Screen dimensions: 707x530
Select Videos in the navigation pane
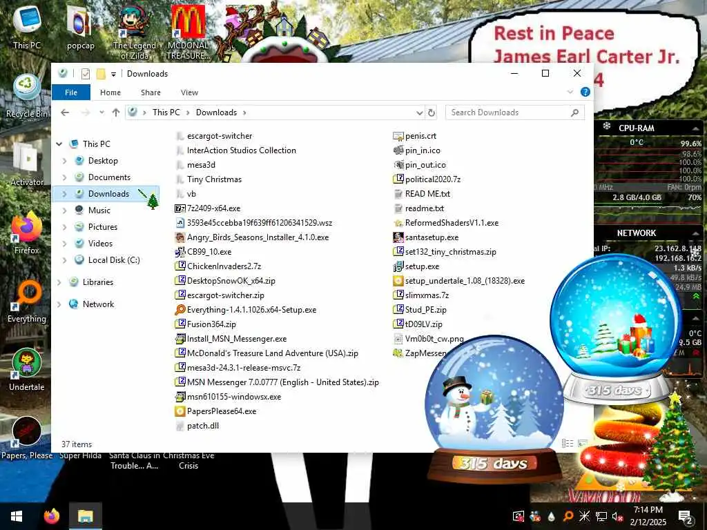[x=100, y=244]
